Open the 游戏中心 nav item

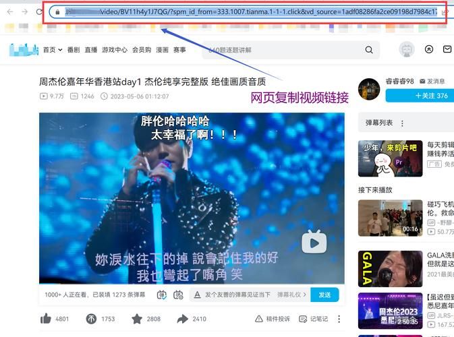[x=115, y=50]
